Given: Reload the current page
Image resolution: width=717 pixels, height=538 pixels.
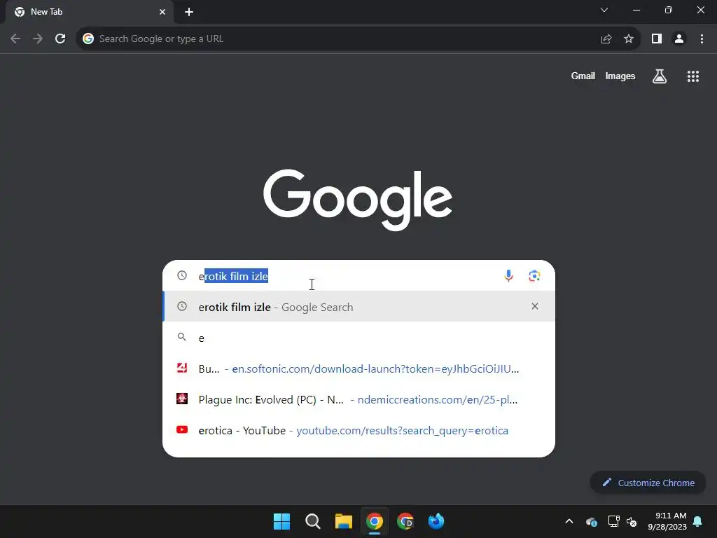Looking at the screenshot, I should (60, 39).
